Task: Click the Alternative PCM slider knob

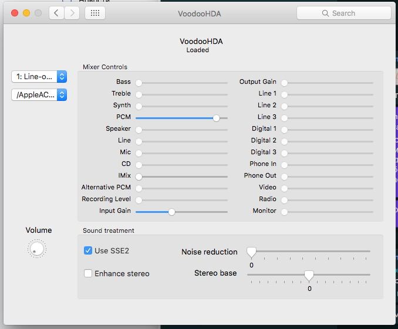Action: click(139, 188)
